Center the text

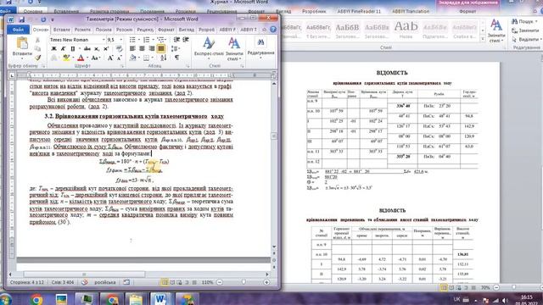(x=142, y=49)
